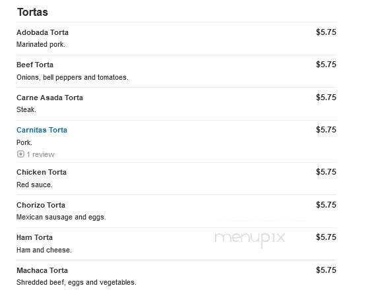Click the Carnitas Torta $5.75 price
Viewport: 368px width, 292px height.
326,130
